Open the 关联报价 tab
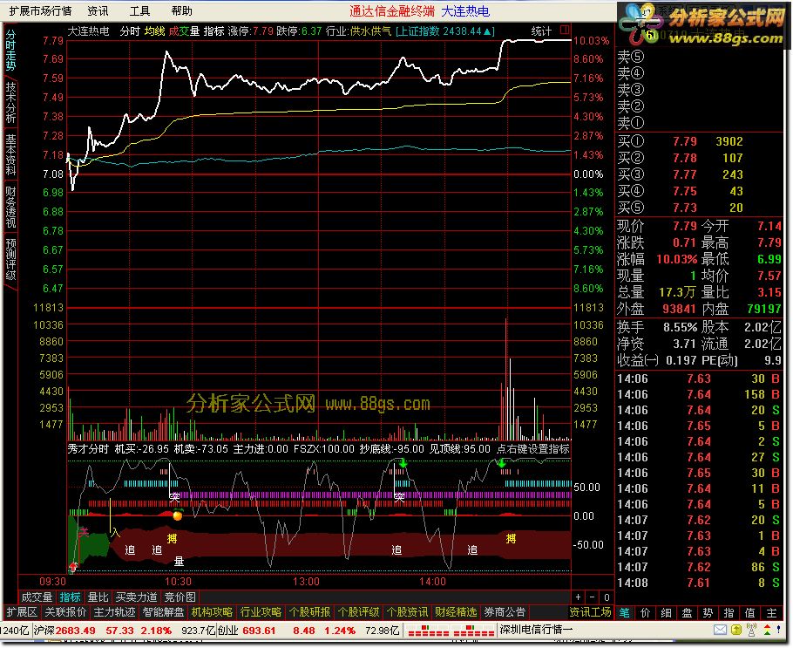Screen dimensions: 793x648 65,612
